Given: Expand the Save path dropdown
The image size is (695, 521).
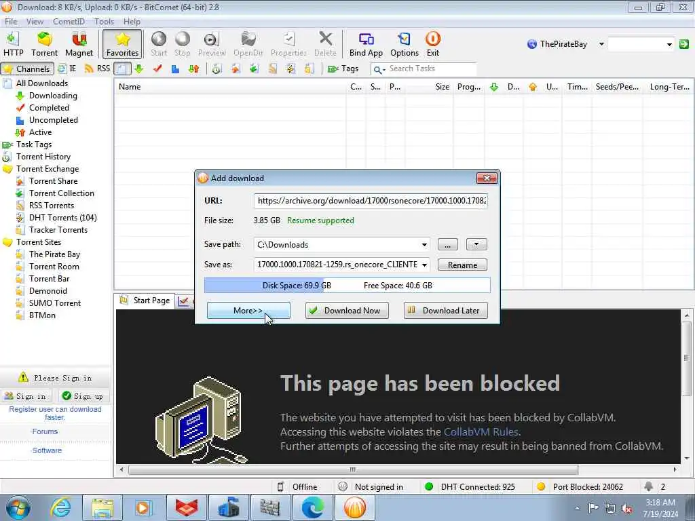Looking at the screenshot, I should (424, 244).
